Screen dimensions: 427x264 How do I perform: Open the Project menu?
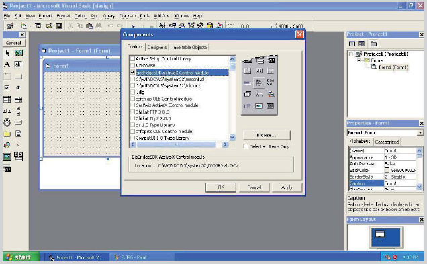click(x=45, y=16)
